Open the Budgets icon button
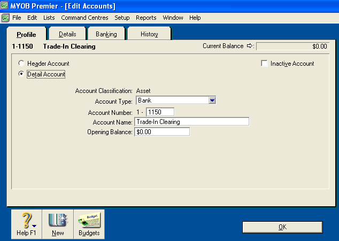The height and width of the screenshot is (241, 339). (89, 224)
